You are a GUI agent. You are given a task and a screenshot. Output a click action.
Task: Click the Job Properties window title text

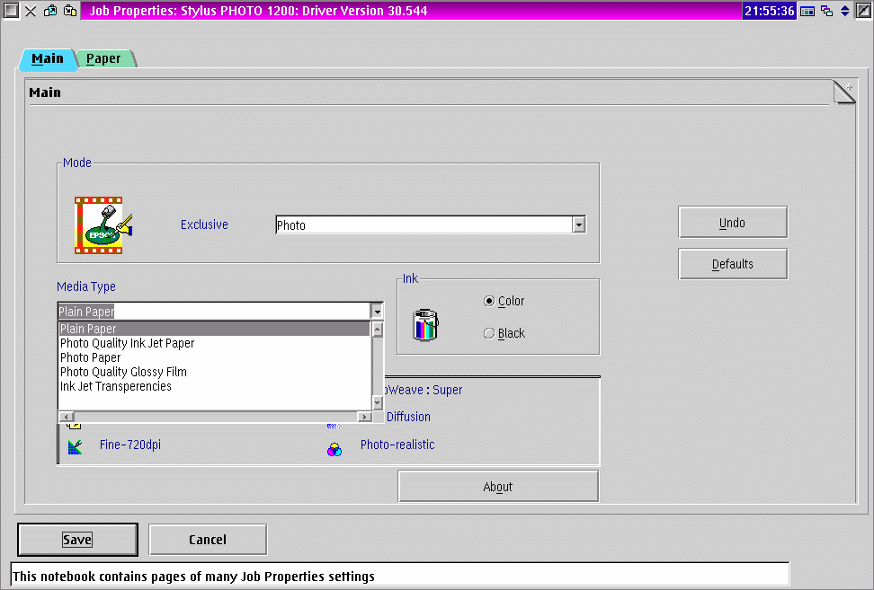point(259,11)
